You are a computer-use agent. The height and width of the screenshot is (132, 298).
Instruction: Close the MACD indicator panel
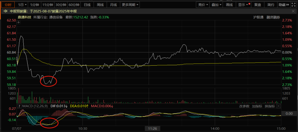coord(278,106)
